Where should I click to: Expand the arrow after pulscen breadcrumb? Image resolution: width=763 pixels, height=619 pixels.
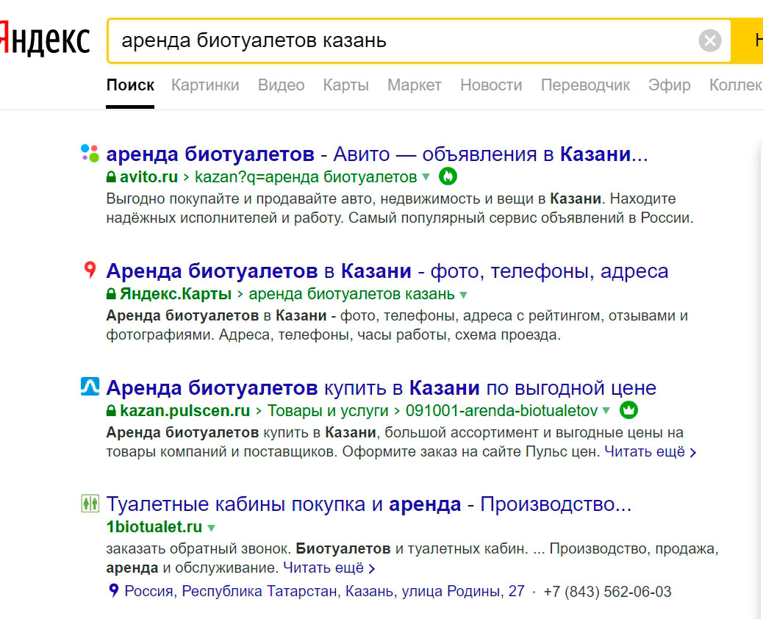pos(606,410)
